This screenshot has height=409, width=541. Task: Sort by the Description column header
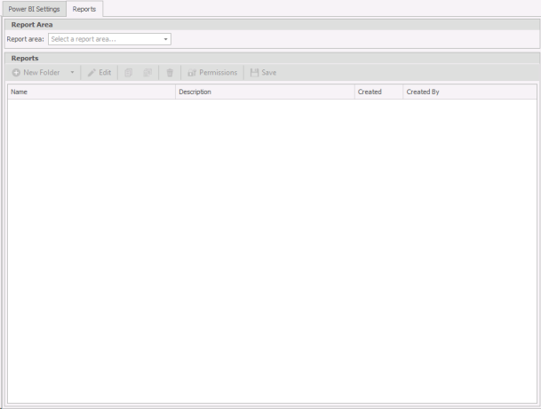point(264,92)
